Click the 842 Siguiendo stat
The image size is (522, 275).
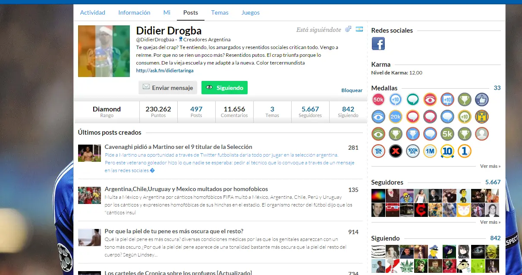pos(348,112)
